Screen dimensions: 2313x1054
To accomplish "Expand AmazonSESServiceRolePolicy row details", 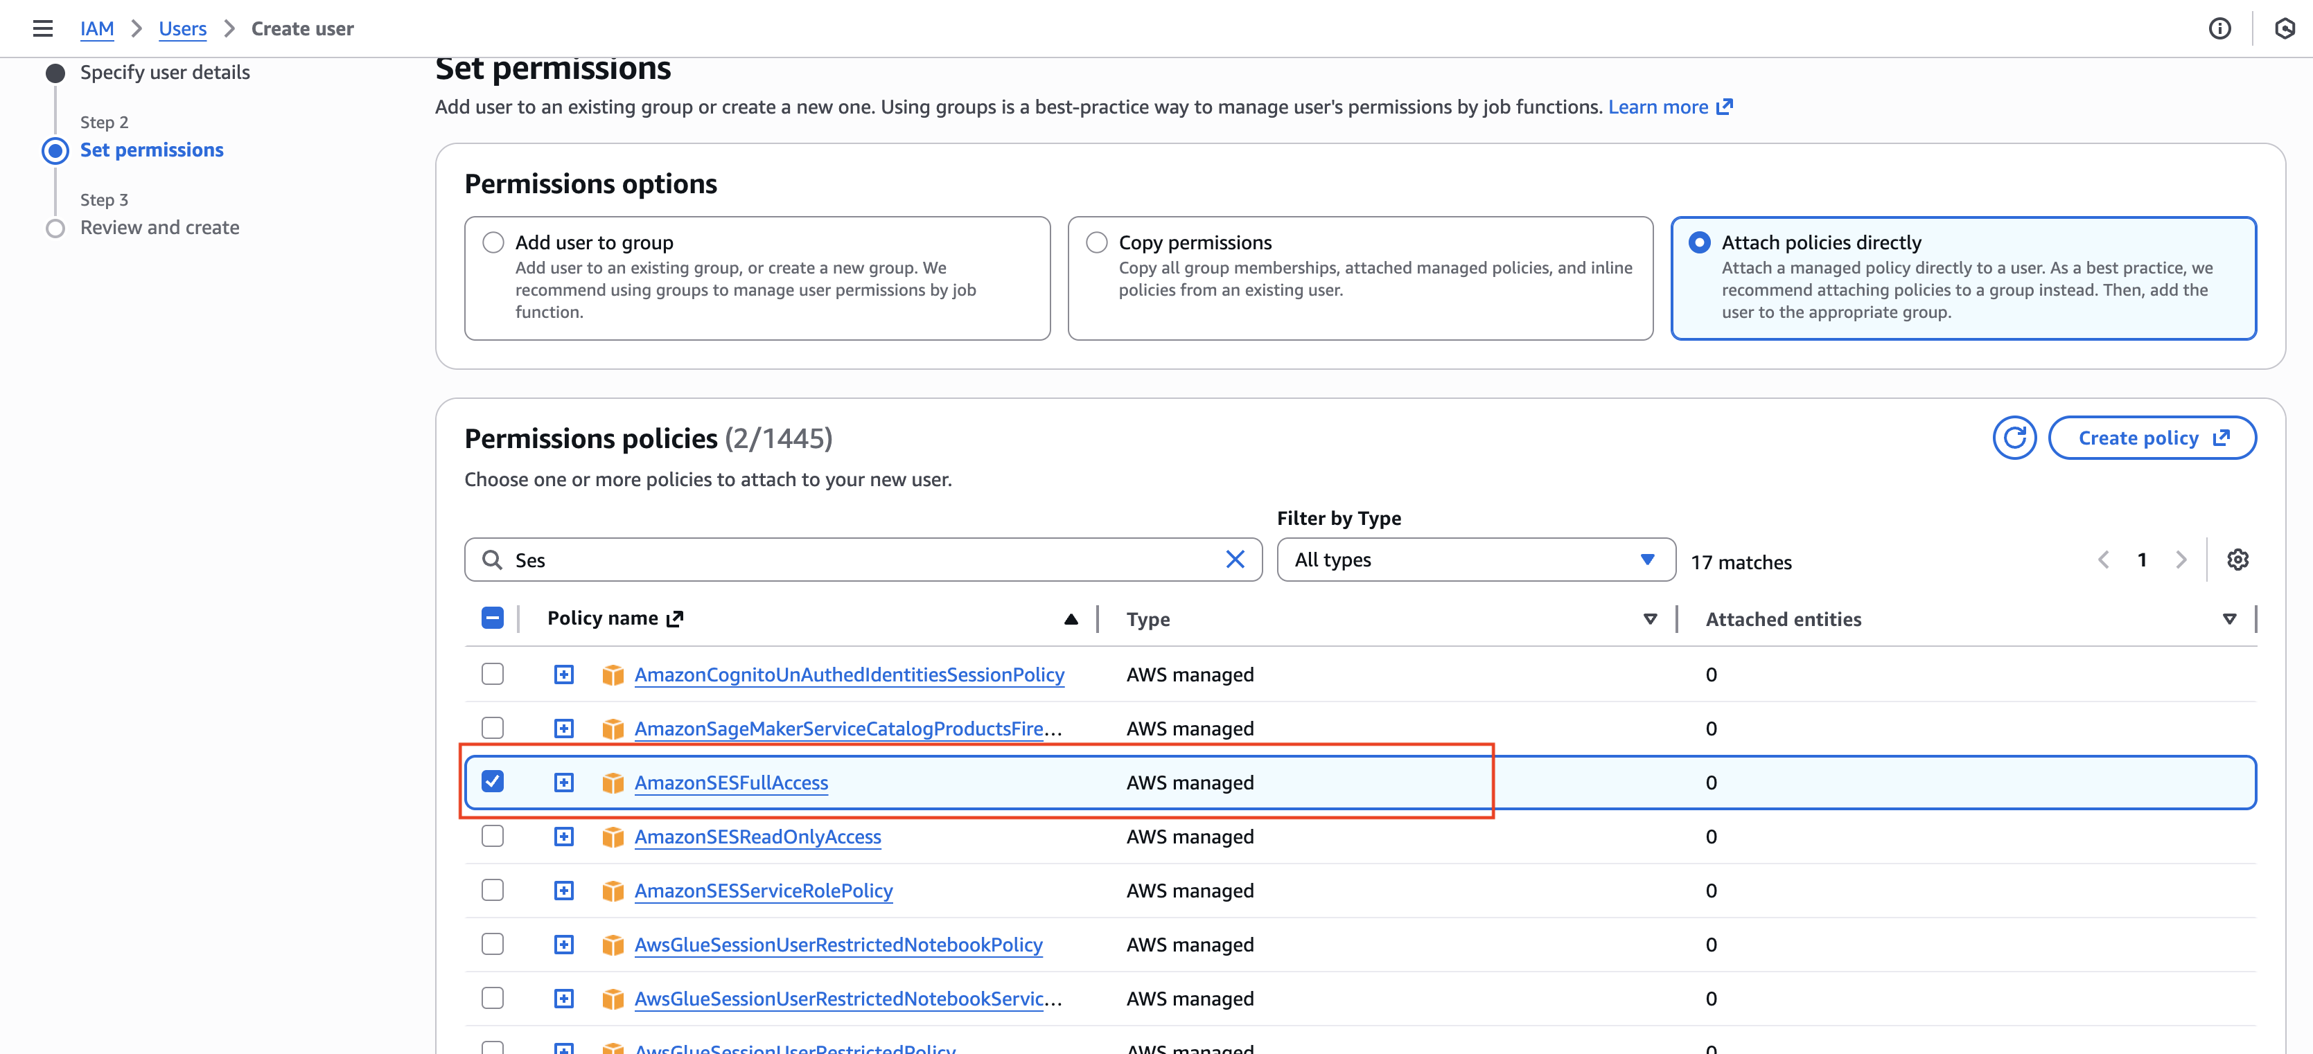I will 563,890.
